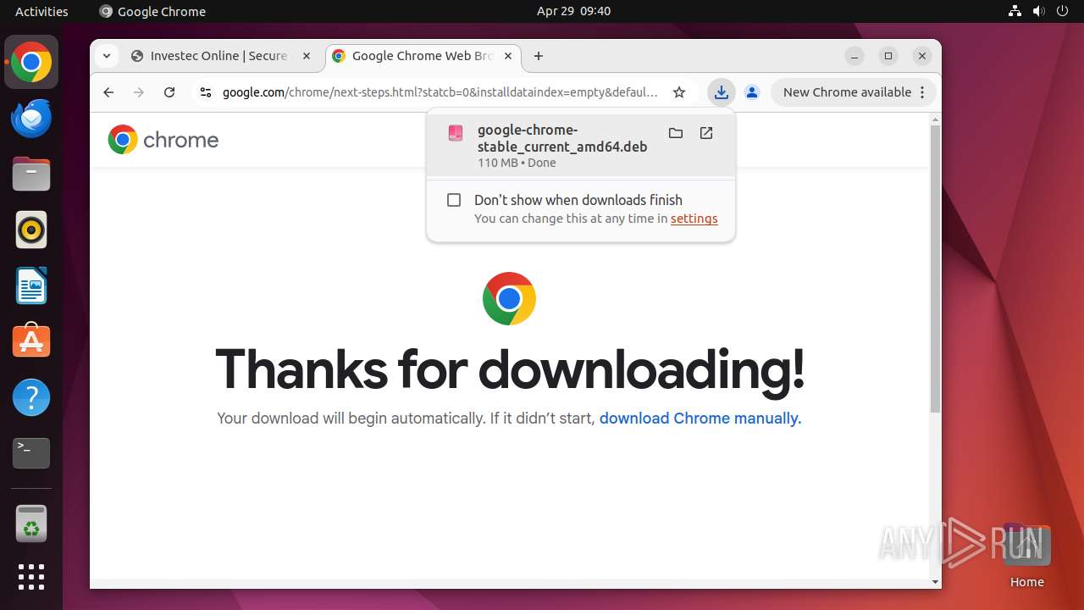Screen dimensions: 1084x610
Task: Click the scrollbar up arrow
Action: (935, 118)
